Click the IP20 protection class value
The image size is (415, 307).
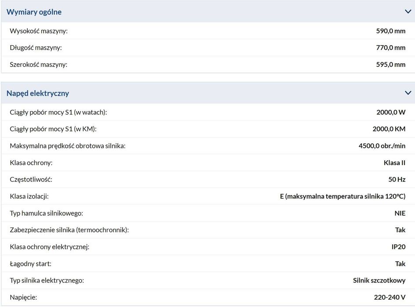pos(398,247)
